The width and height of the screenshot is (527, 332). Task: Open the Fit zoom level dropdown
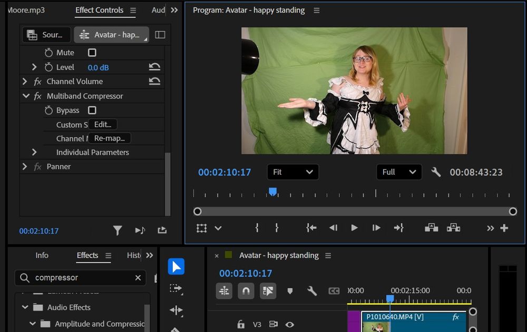292,172
